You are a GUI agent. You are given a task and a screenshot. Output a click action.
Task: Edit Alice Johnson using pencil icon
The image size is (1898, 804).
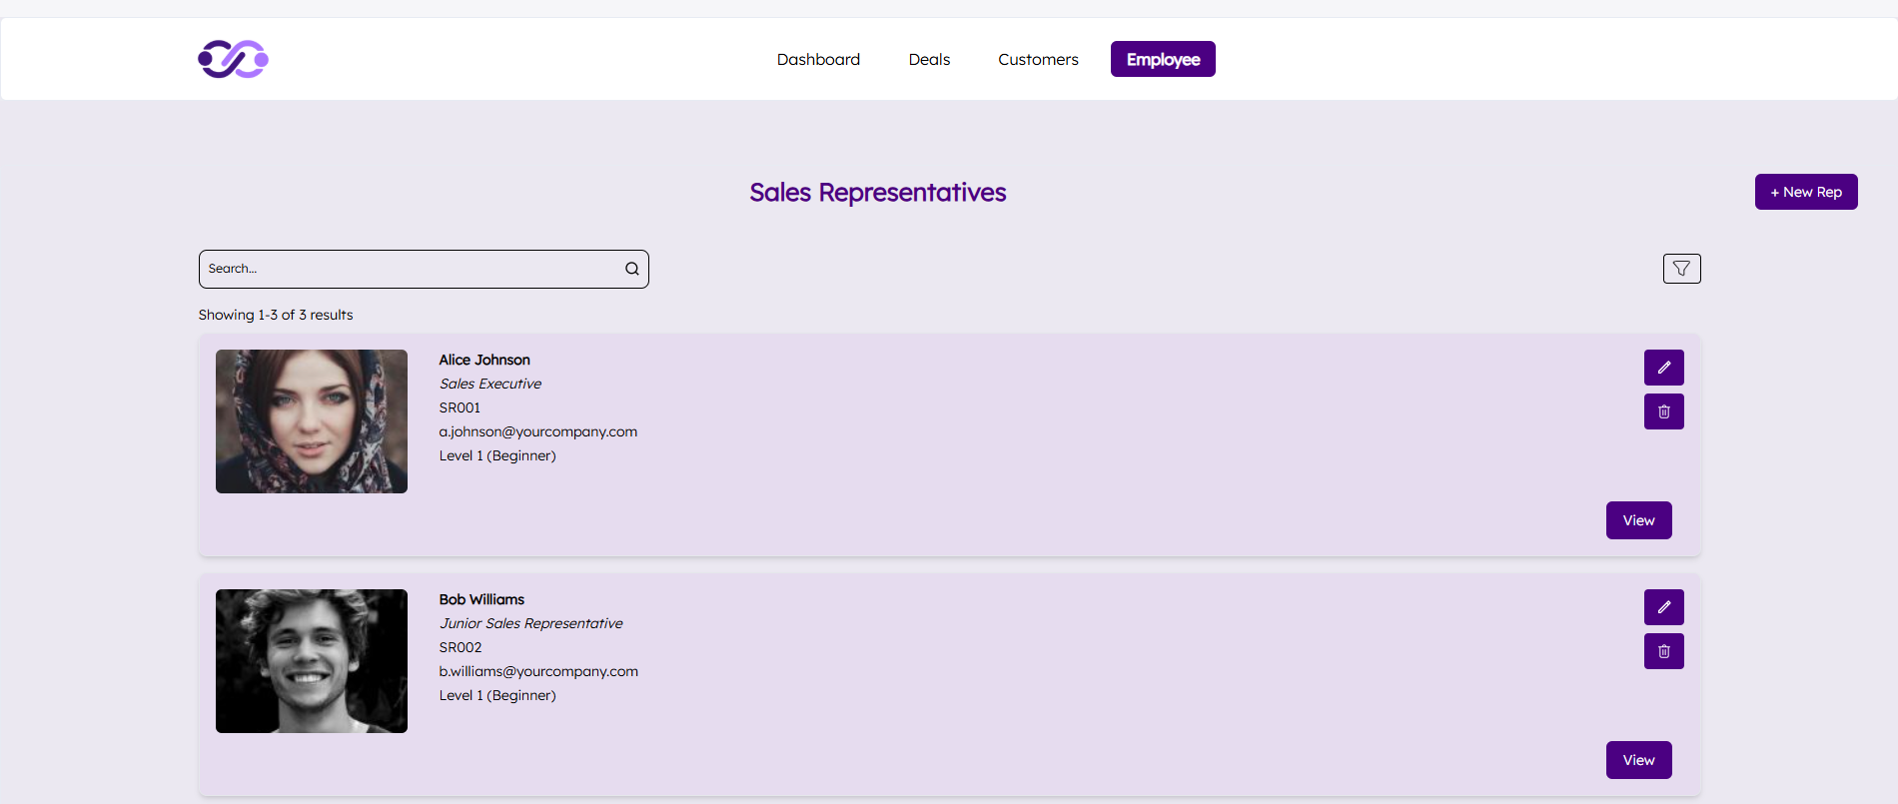click(x=1663, y=368)
